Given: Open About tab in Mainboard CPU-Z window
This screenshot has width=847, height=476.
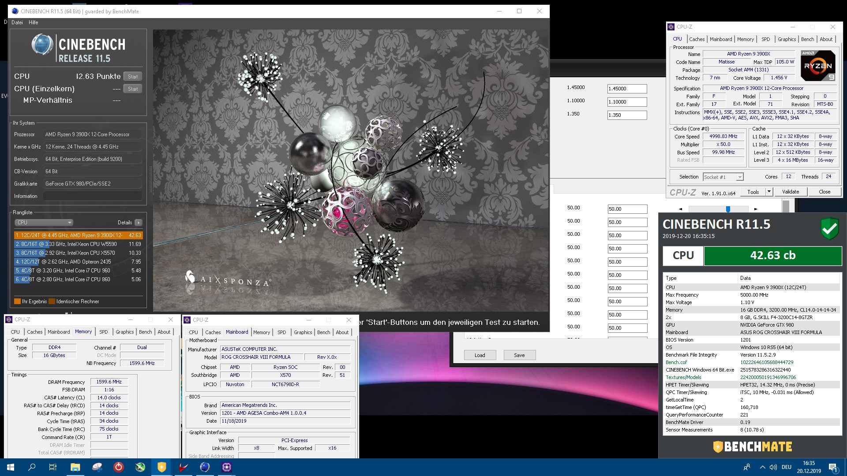Looking at the screenshot, I should (x=342, y=332).
